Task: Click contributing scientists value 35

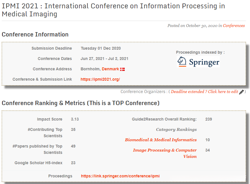Action: click(73, 129)
